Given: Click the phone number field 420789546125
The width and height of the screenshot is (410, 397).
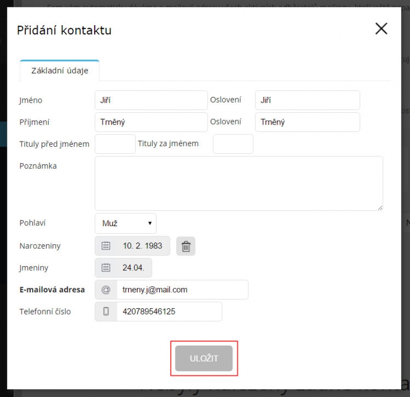Looking at the screenshot, I should (170, 311).
